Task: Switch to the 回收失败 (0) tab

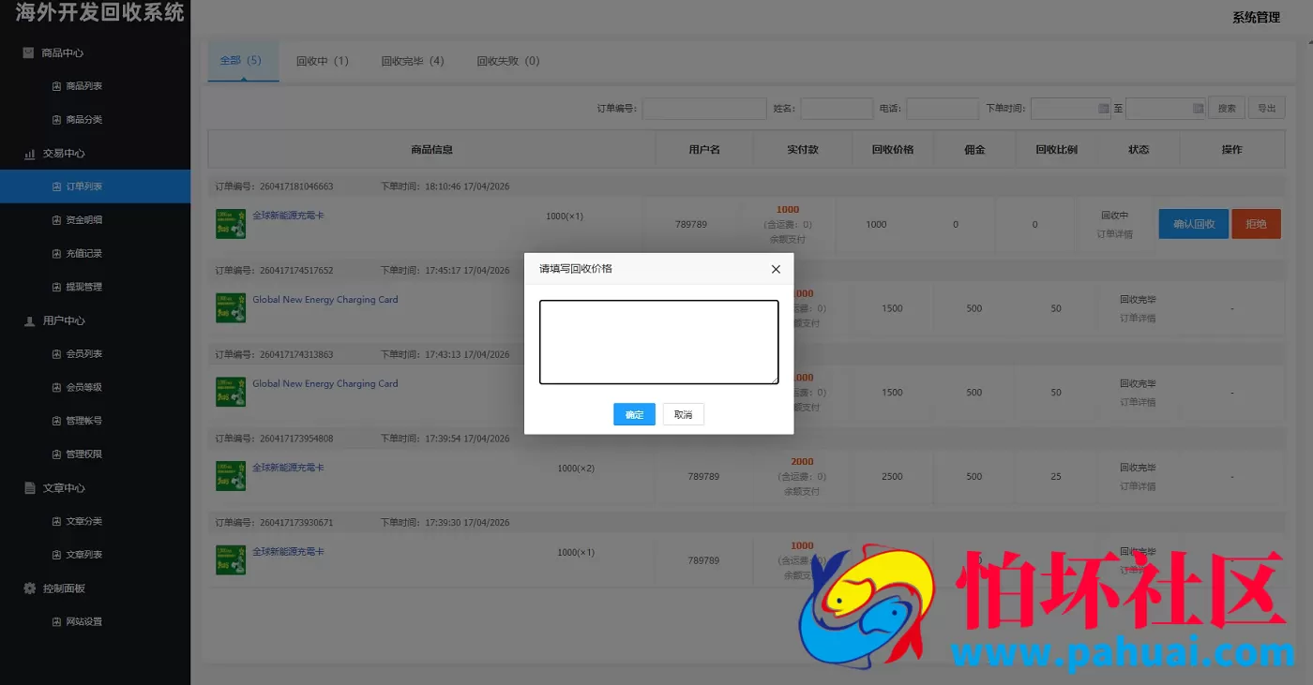Action: click(507, 61)
